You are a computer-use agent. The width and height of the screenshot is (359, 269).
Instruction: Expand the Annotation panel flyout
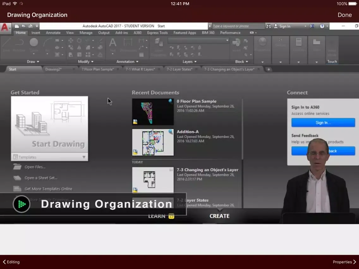pyautogui.click(x=127, y=62)
